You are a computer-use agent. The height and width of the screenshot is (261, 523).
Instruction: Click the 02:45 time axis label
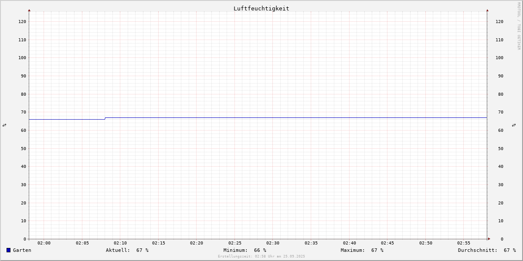[387, 243]
